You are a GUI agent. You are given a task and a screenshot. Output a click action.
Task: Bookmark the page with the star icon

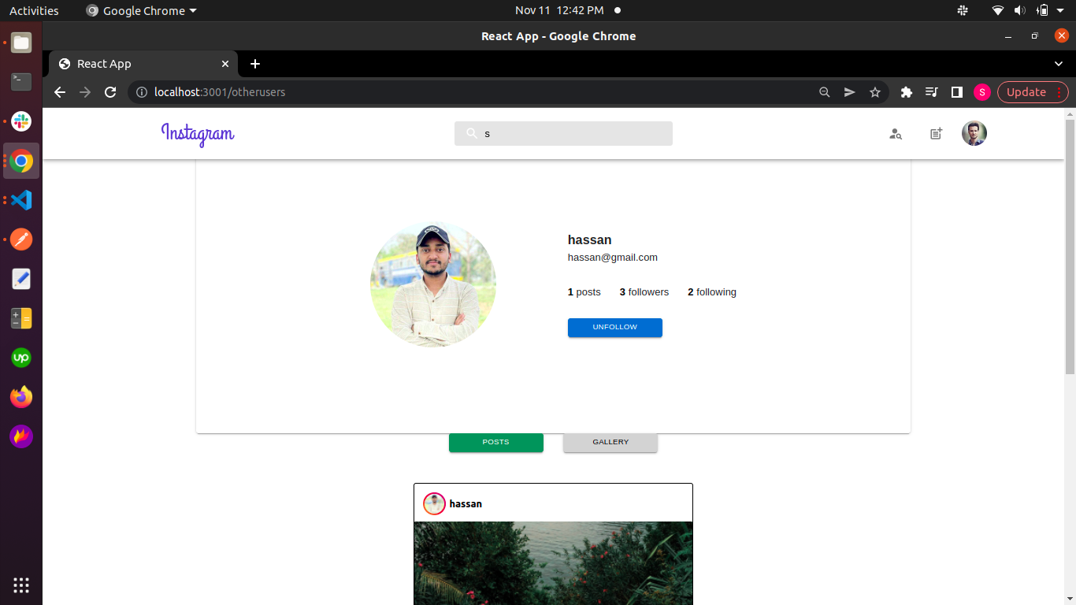coord(875,92)
